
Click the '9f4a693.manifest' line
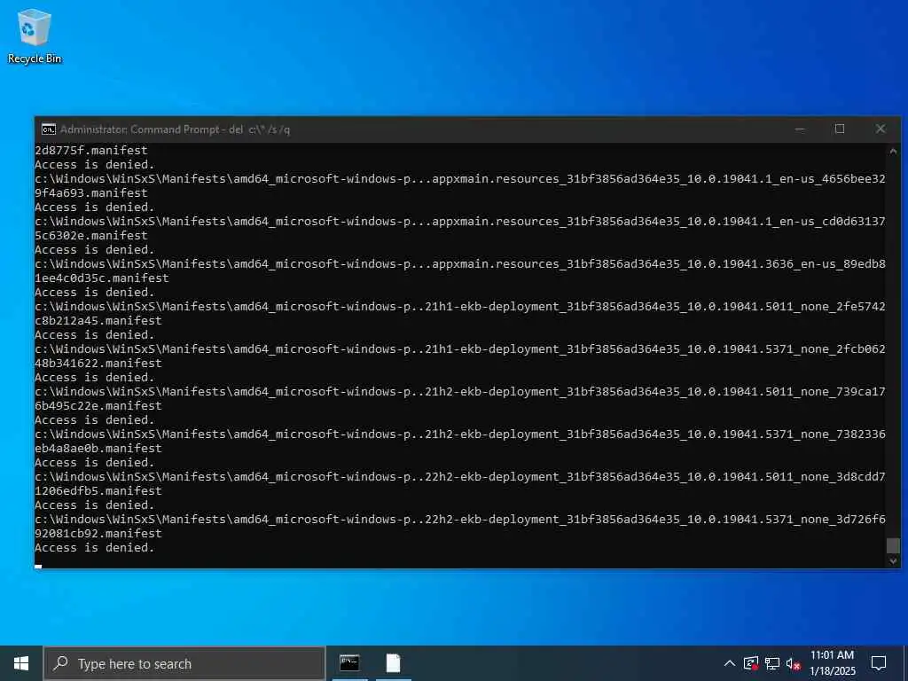(x=91, y=192)
